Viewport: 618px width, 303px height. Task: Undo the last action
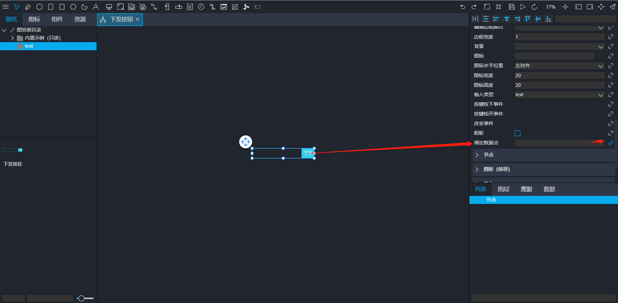463,7
